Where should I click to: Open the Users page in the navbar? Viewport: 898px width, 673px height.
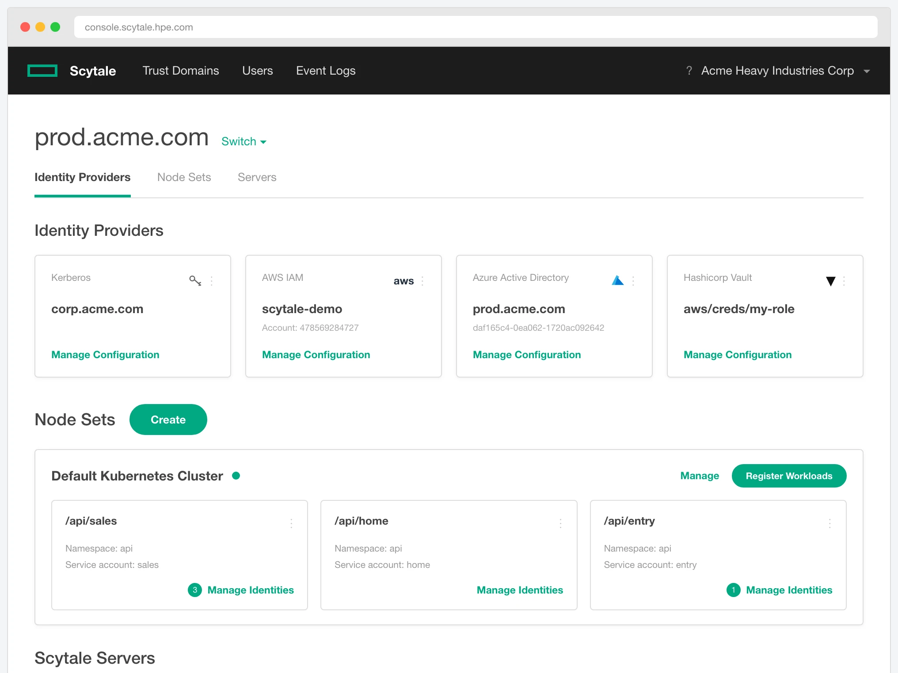258,71
